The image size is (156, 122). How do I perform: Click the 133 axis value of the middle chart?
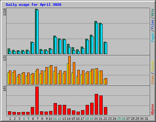click(x=5, y=58)
